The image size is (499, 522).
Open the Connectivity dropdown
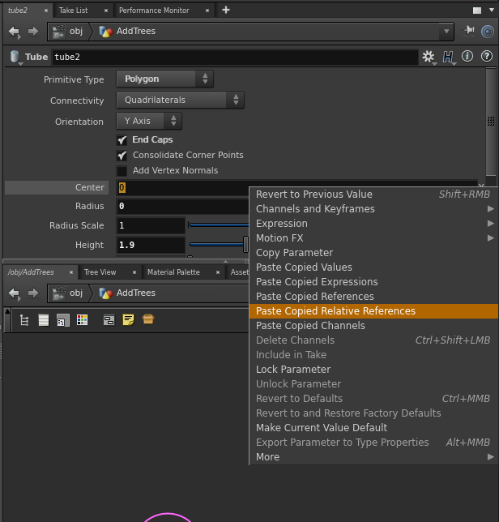click(180, 100)
